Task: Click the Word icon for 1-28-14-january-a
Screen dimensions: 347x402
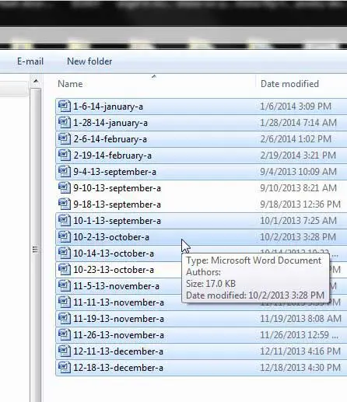Action: tap(65, 123)
